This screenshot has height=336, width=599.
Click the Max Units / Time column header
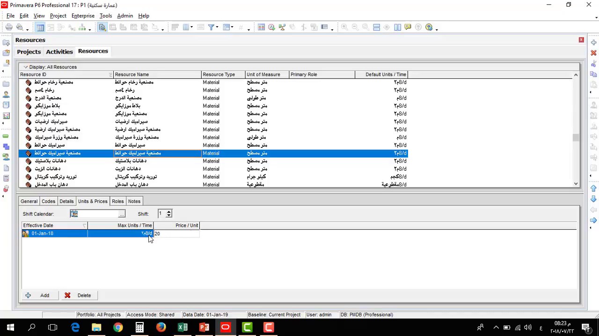coord(120,225)
